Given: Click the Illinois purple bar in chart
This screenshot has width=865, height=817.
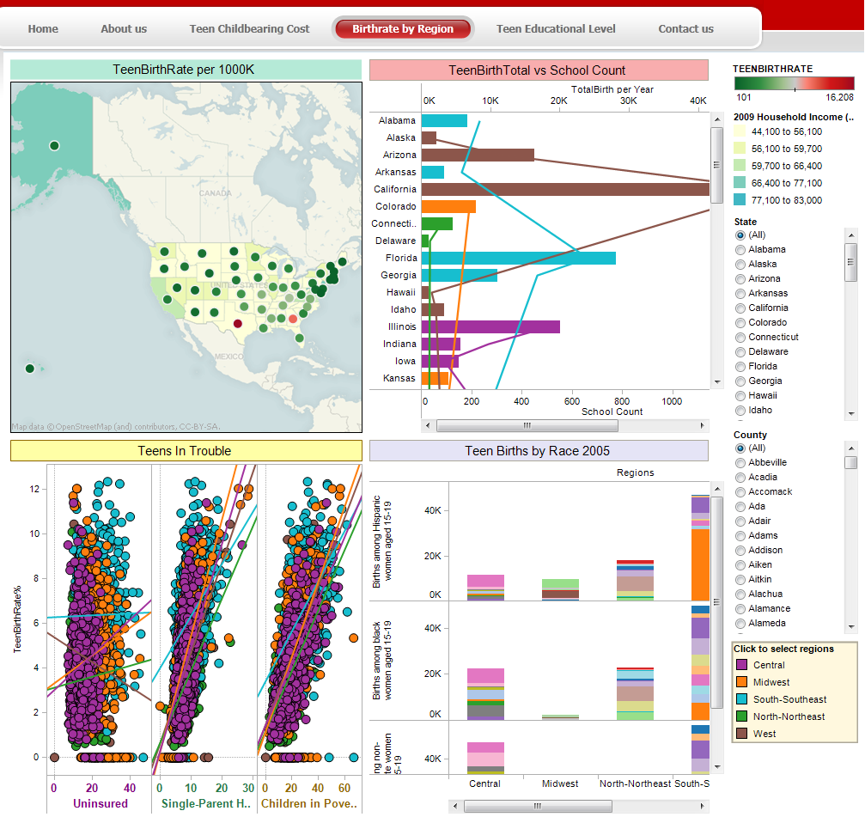Looking at the screenshot, I should (490, 326).
